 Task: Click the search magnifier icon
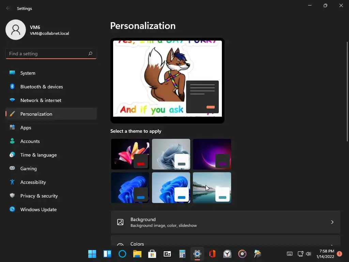(90, 54)
